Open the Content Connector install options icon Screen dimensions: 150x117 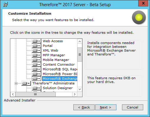(x=36, y=65)
